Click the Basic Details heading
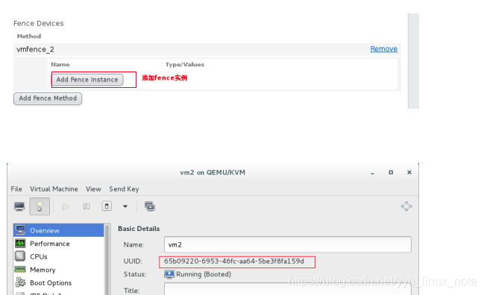The height and width of the screenshot is (295, 484). [x=139, y=229]
